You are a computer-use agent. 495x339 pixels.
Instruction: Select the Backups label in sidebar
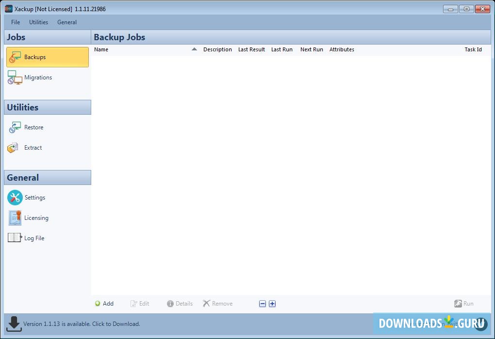[x=35, y=57]
